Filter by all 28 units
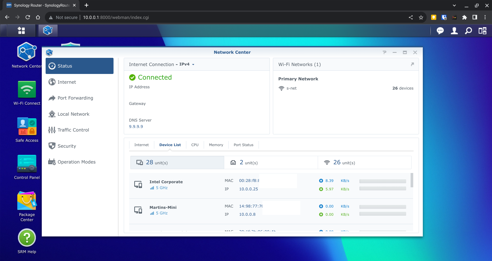Viewport: 492px width, 261px height. [177, 162]
